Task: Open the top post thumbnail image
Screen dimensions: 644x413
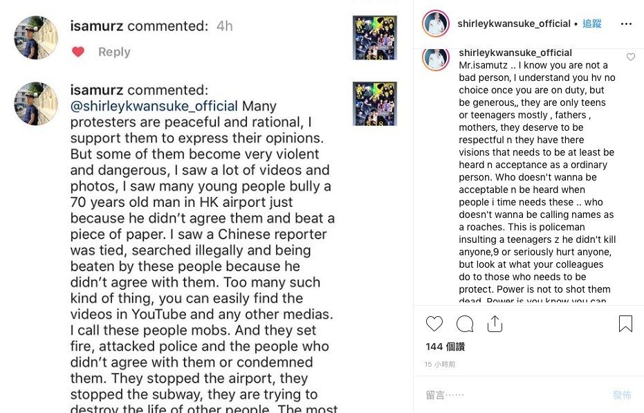Action: (x=374, y=37)
